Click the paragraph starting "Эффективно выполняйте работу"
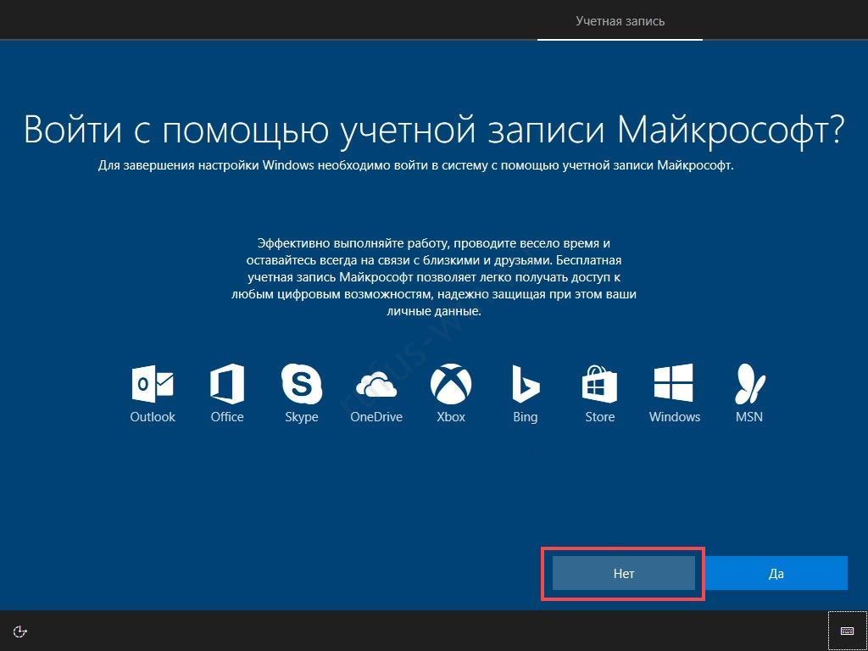This screenshot has height=651, width=868. coord(434,277)
